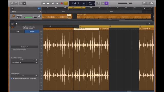This screenshot has width=164, height=92.
Task: Toggle the 1234 Count-in button
Action: [x=103, y=3]
